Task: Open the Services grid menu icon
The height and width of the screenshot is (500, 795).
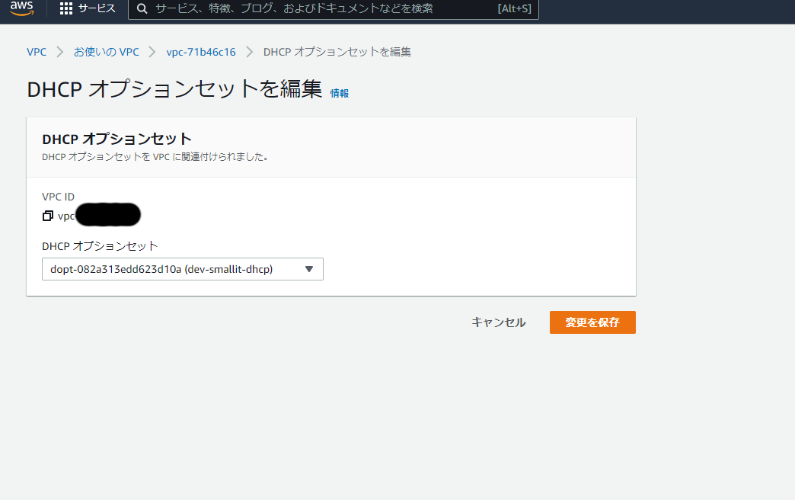Action: (66, 8)
